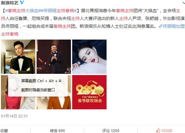
Task: Open photo of man in black tuxedo arms crossed
Action: click(18, 57)
